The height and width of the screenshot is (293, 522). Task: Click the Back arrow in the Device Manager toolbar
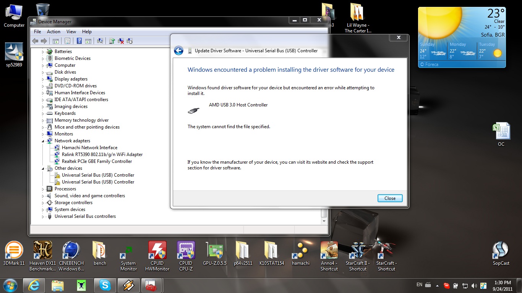(x=35, y=41)
